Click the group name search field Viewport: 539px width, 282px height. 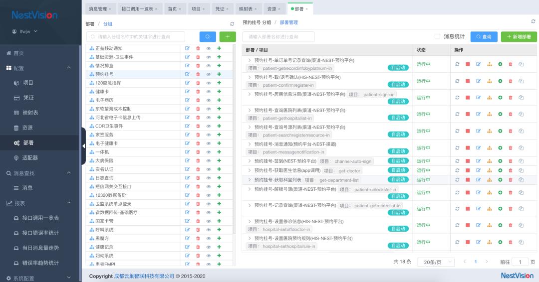click(136, 37)
